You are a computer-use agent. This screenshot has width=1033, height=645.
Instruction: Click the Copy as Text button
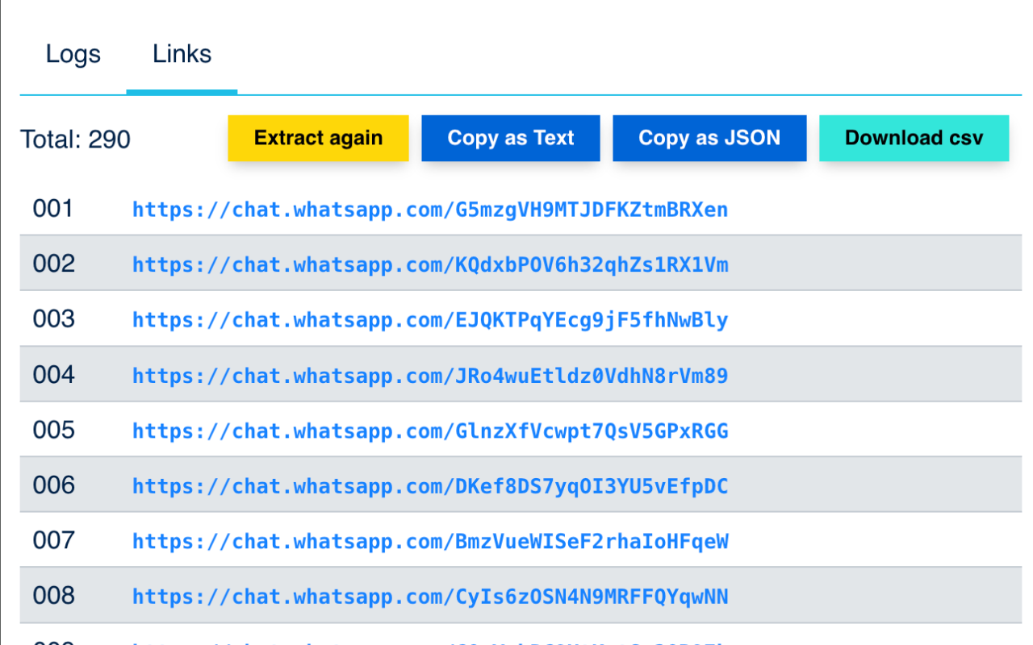coord(510,138)
